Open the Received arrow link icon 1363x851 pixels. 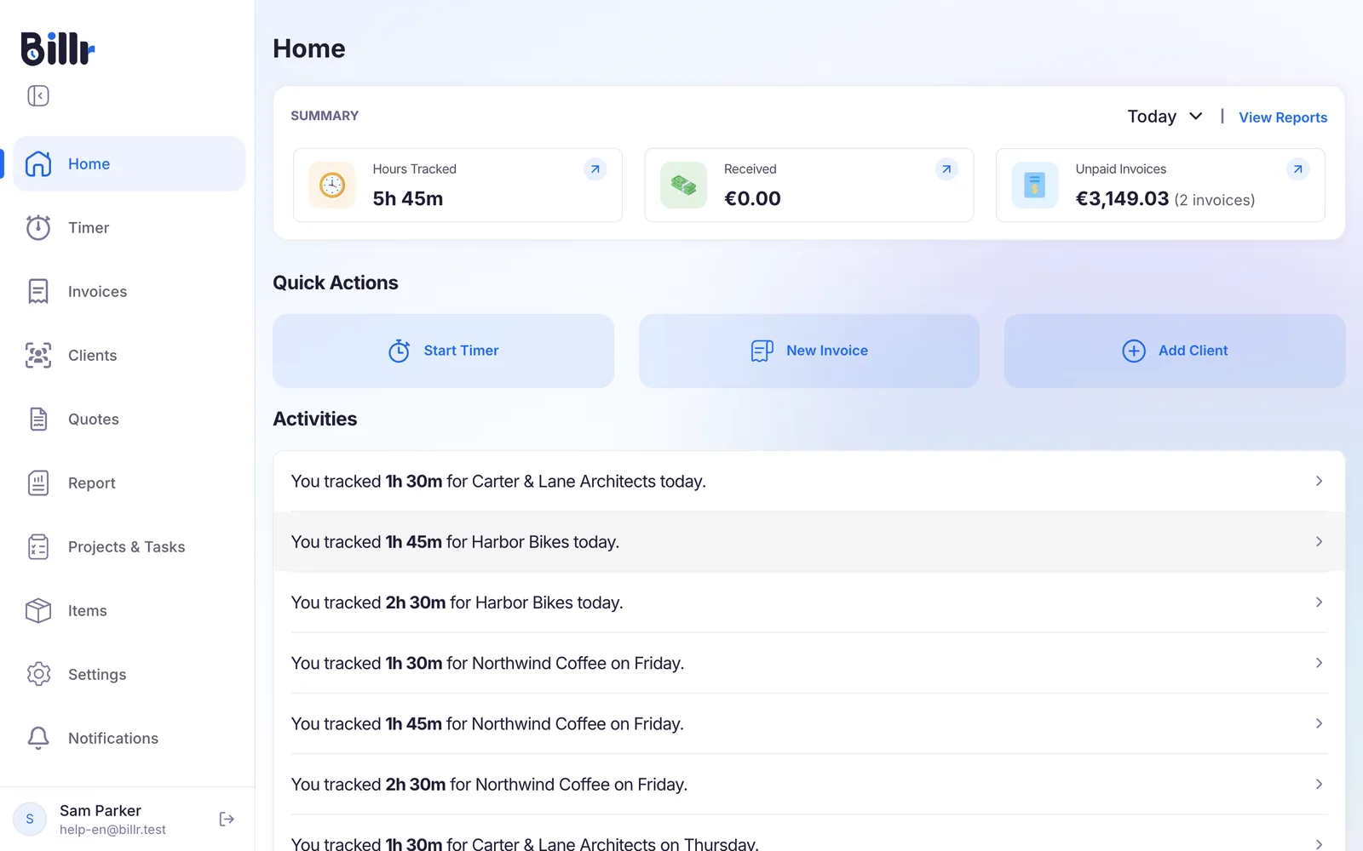946,169
